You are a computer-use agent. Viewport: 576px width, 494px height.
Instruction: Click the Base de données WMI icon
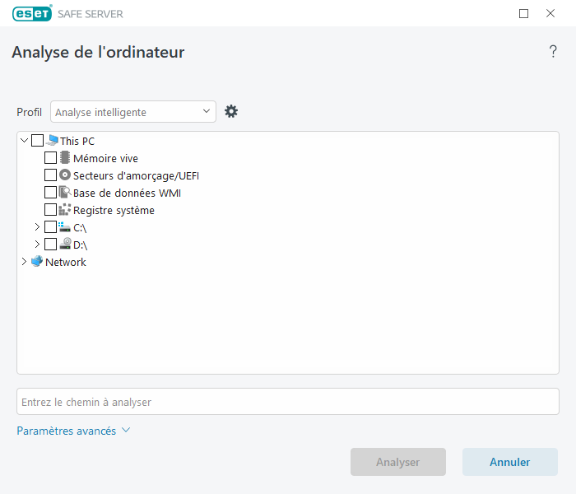click(66, 193)
